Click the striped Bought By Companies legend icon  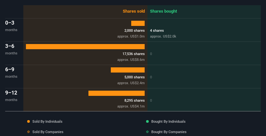(x=147, y=132)
